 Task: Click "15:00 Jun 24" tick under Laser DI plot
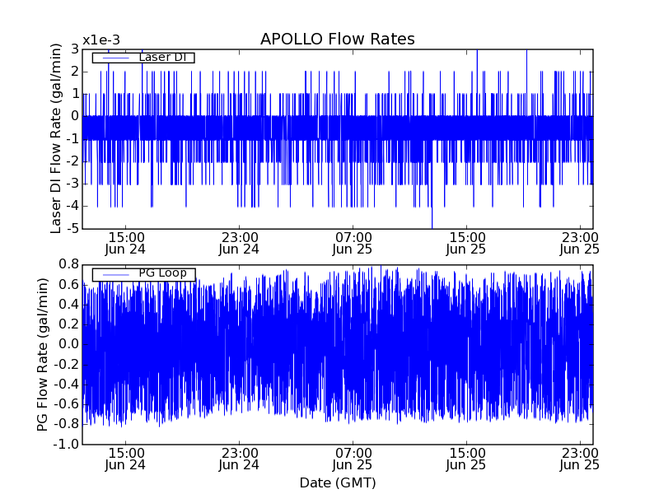125,244
